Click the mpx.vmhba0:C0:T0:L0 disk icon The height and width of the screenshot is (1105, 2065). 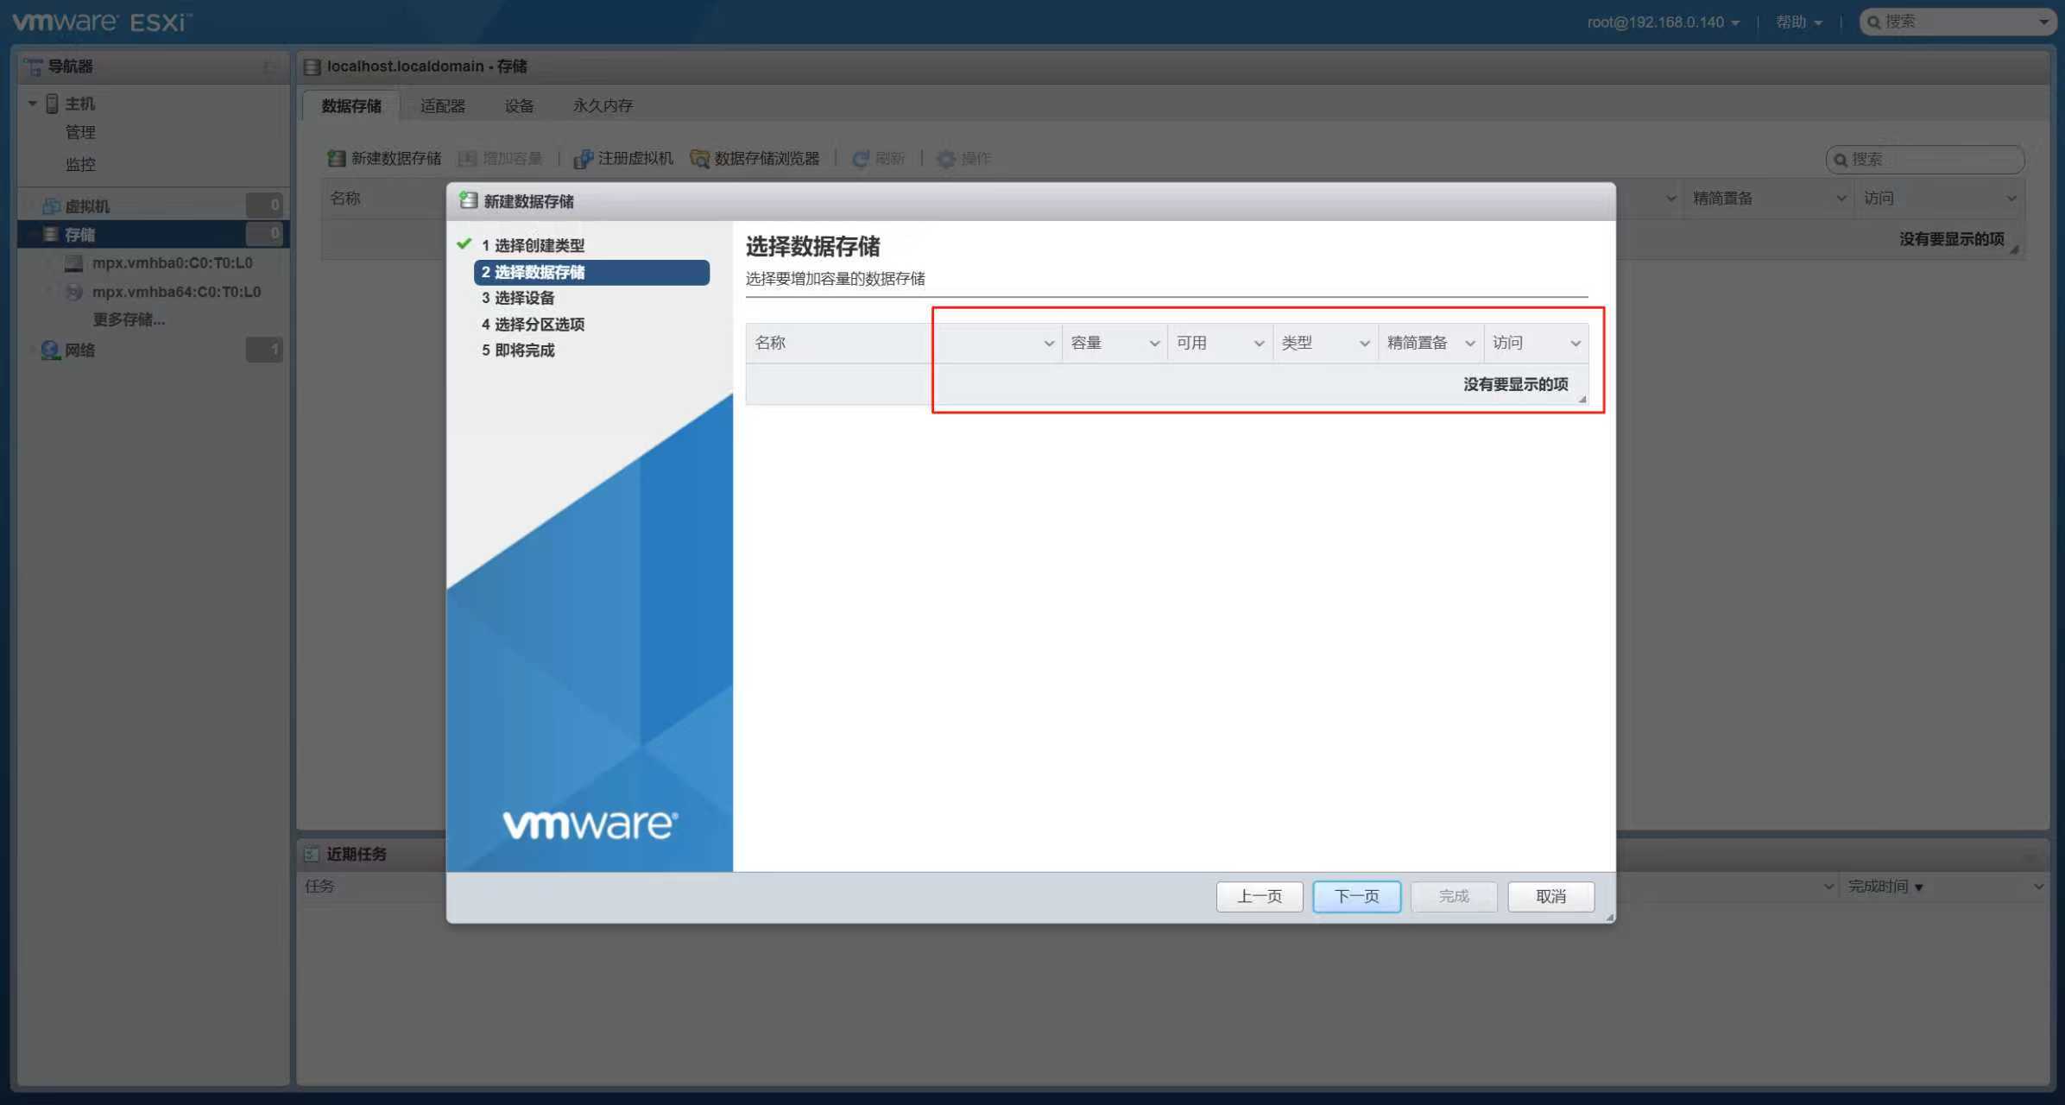(x=74, y=263)
